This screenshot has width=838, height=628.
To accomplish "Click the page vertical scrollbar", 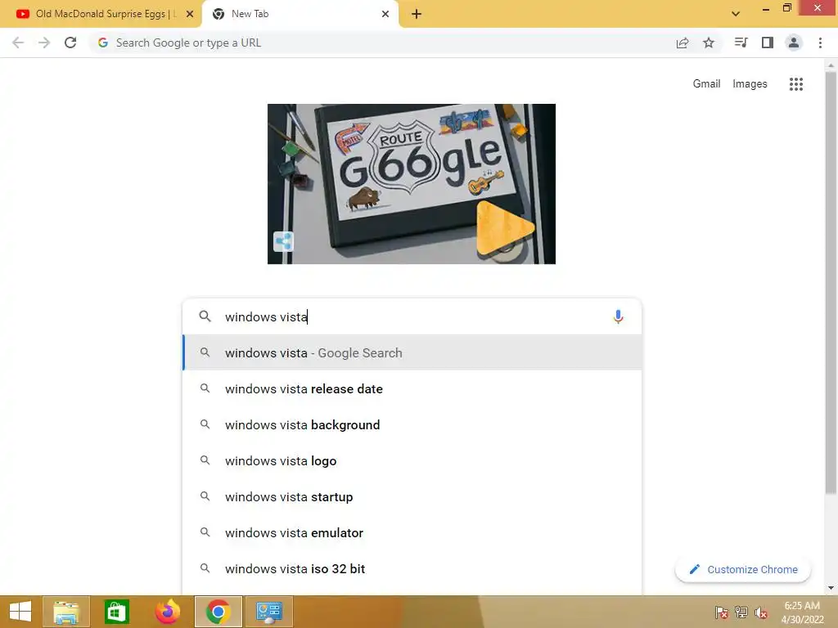I will [831, 283].
